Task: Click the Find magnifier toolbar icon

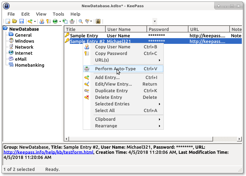Action: [x=81, y=21]
